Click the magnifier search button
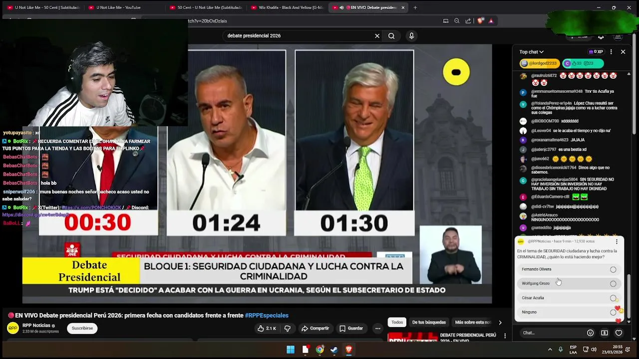This screenshot has height=359, width=639. [391, 36]
